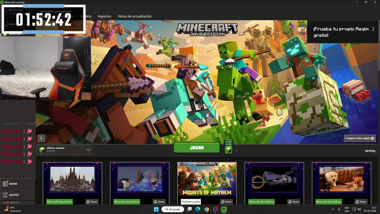Click the launcher version v.3.27.46-2.5.2 text
The width and height of the screenshot is (380, 214).
coord(11,202)
